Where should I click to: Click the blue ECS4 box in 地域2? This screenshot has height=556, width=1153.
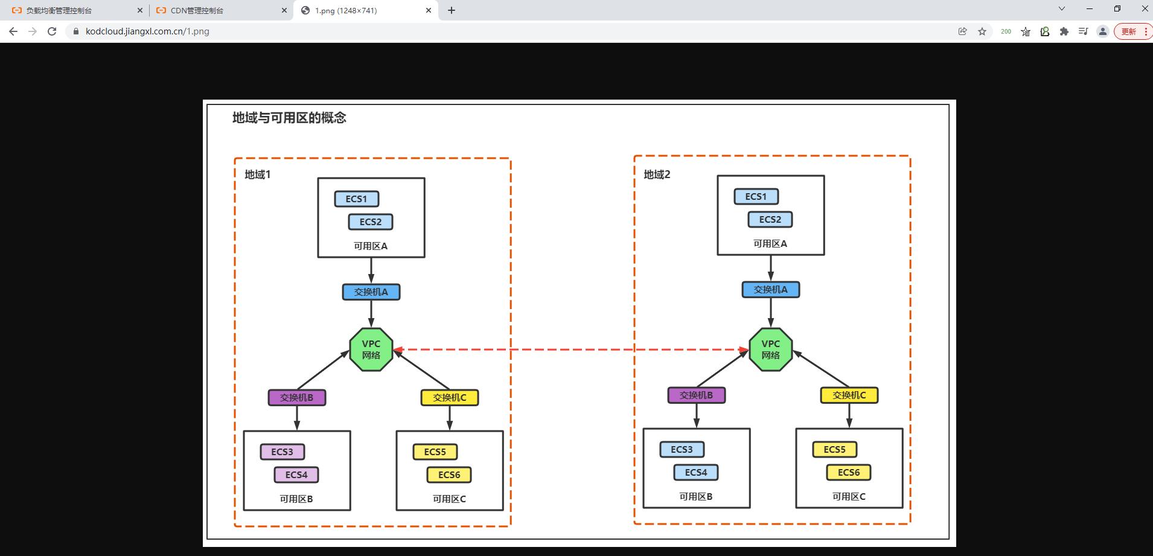click(696, 472)
